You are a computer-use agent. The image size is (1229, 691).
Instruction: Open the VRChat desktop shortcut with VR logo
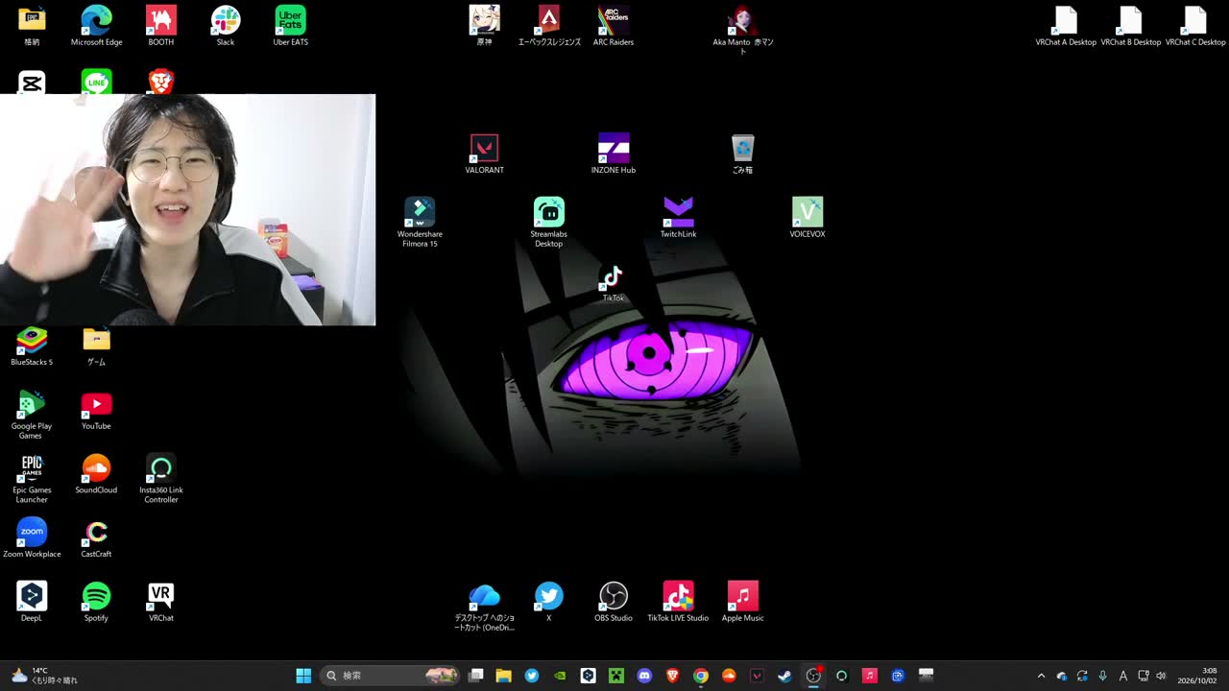[161, 601]
